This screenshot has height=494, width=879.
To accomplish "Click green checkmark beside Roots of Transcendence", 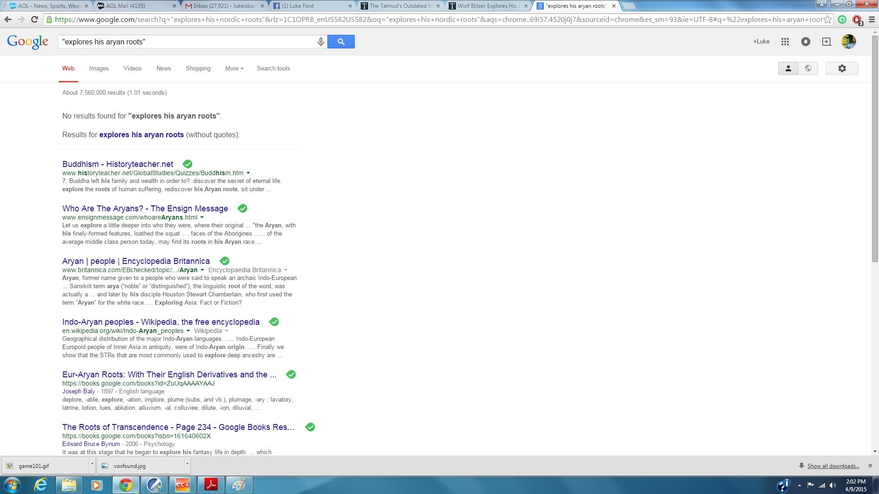I will [x=310, y=427].
